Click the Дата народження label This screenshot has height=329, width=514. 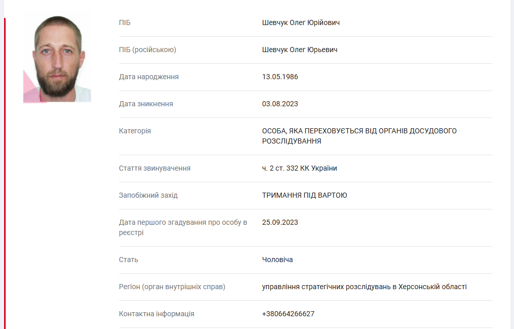(149, 77)
